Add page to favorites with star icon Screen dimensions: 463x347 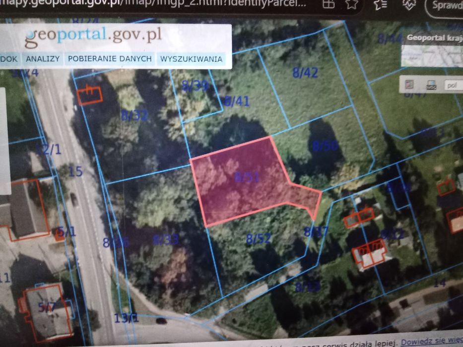click(351, 4)
